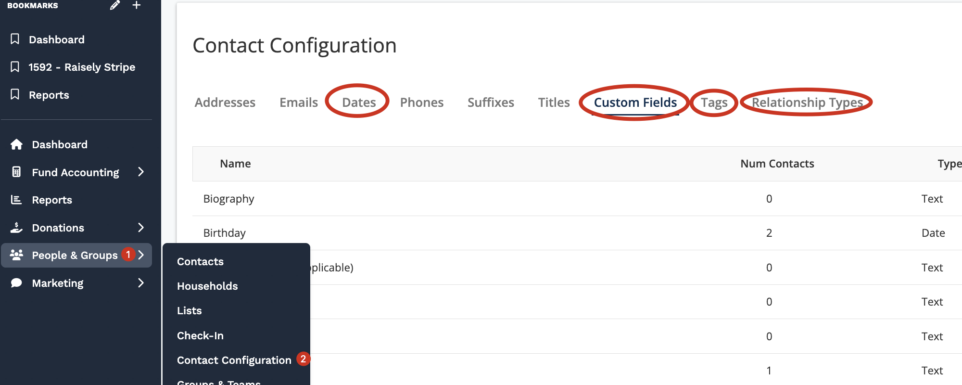962x385 pixels.
Task: Open the Biography custom field row
Action: (228, 199)
